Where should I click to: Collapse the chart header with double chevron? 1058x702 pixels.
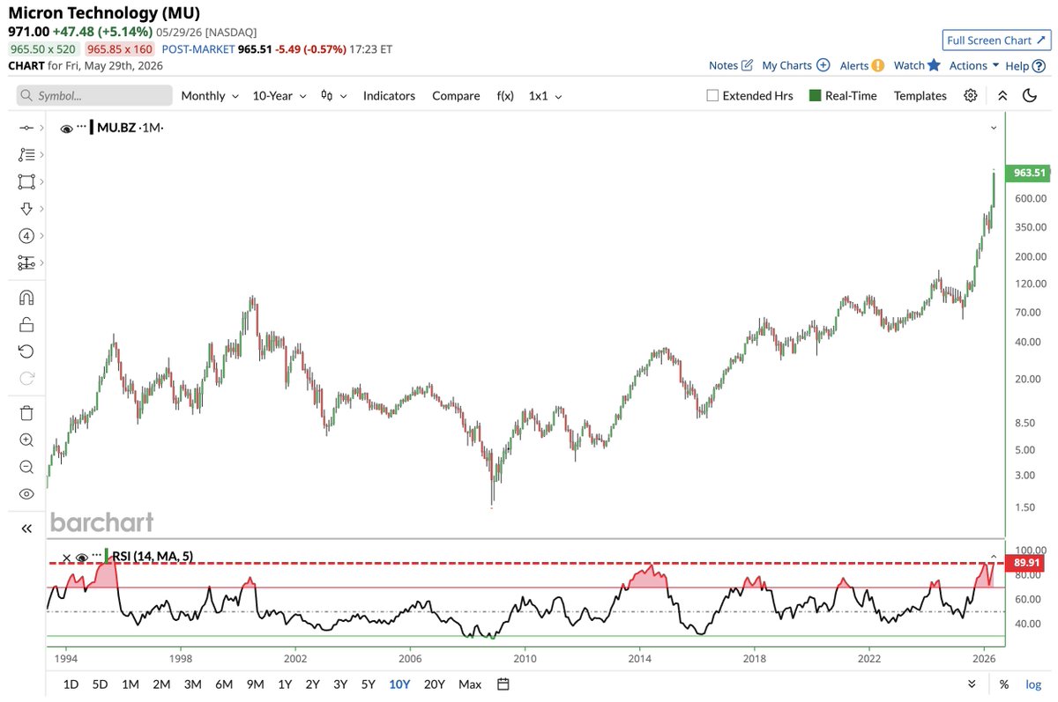(x=1002, y=95)
